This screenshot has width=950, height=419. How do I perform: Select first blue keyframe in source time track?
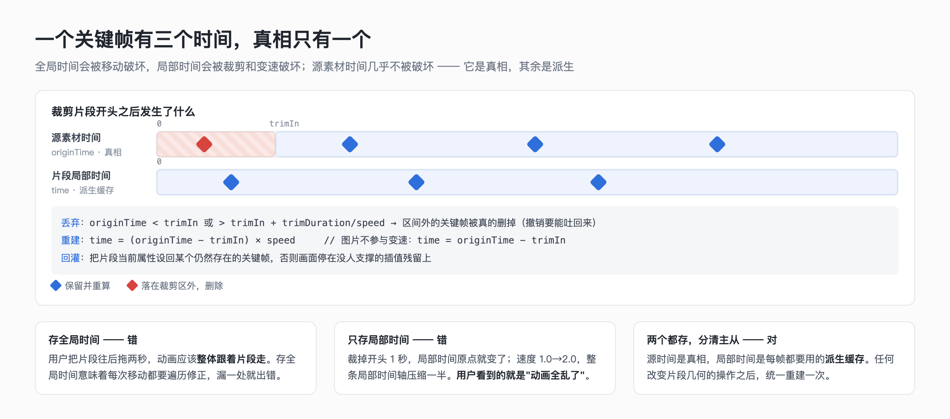click(350, 144)
